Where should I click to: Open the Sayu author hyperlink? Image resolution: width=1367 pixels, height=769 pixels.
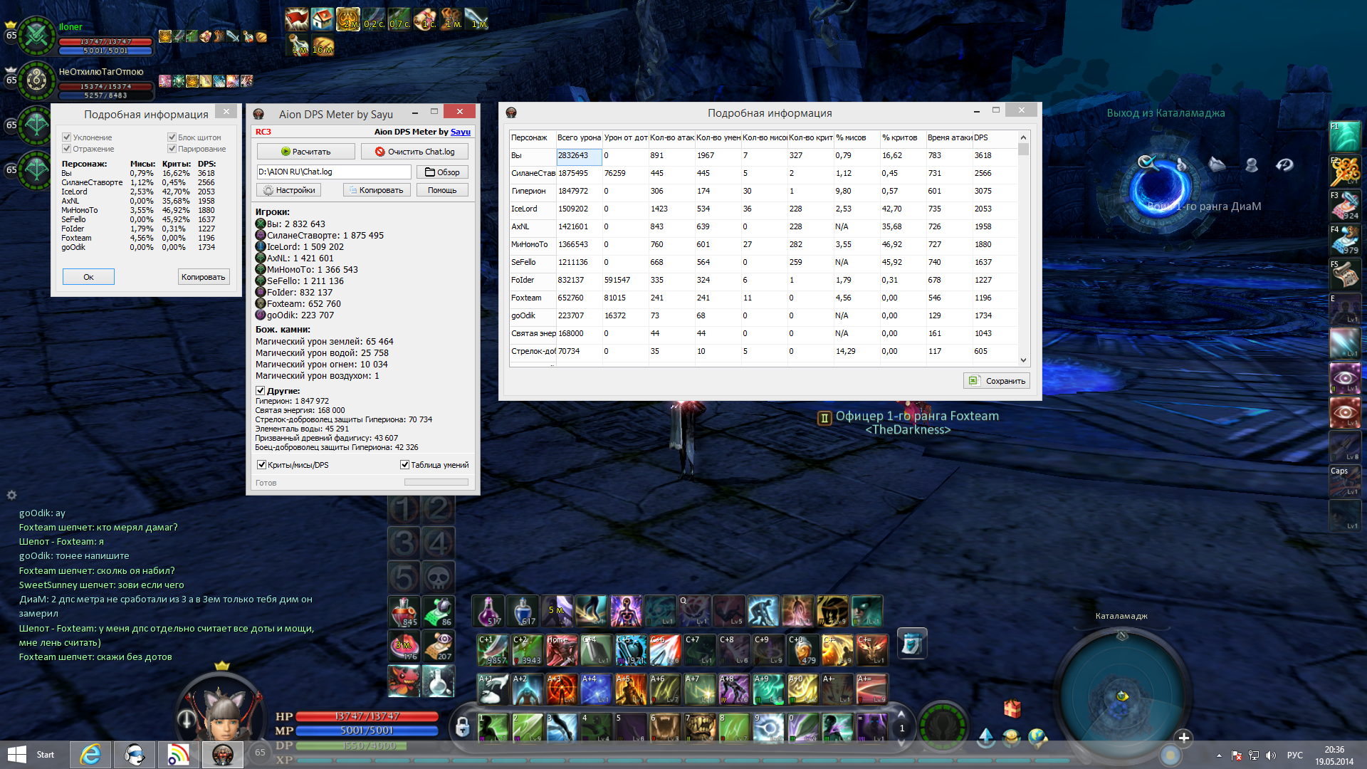[x=460, y=132]
